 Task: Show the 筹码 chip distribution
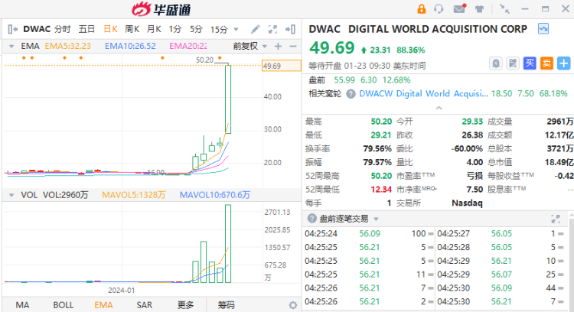[227, 305]
